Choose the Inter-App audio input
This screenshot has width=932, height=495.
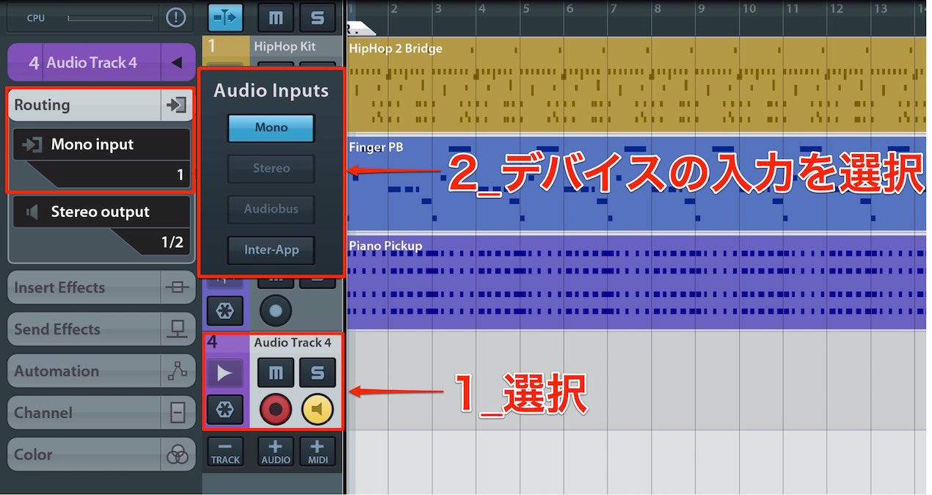(x=271, y=250)
